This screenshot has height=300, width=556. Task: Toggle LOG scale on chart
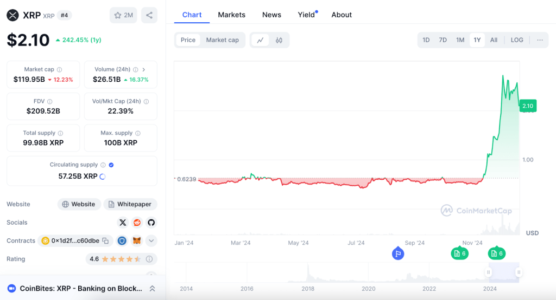(517, 40)
